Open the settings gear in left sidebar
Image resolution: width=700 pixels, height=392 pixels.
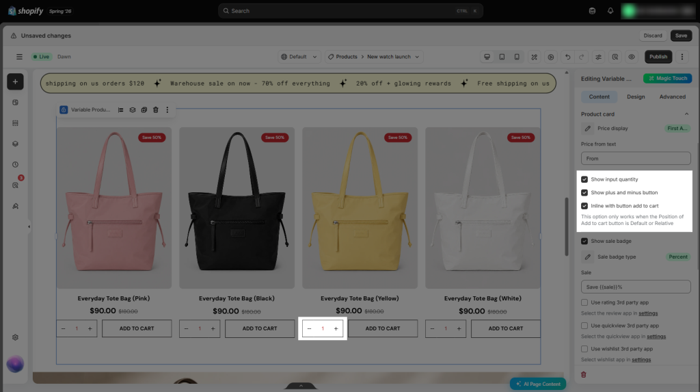[15, 337]
